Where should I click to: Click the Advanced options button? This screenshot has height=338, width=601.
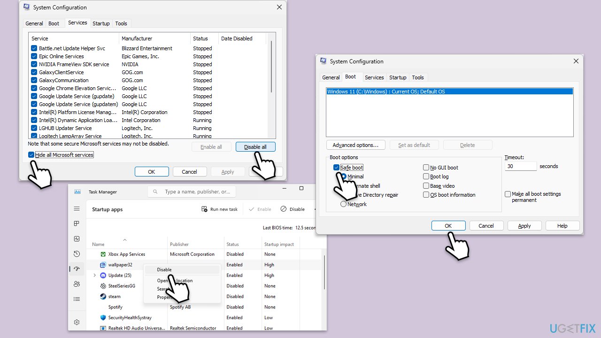(355, 145)
